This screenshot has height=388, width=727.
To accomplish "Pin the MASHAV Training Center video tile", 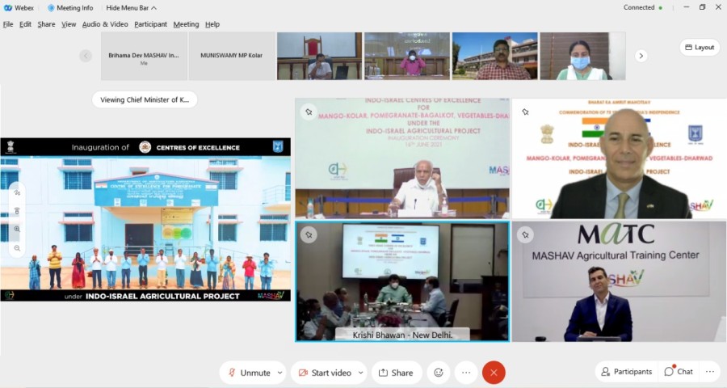I will tap(525, 234).
